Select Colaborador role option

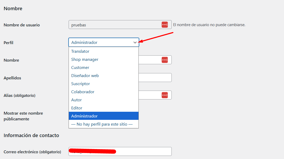click(83, 92)
